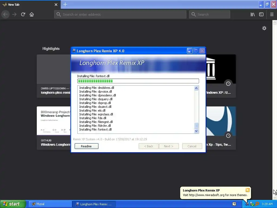This screenshot has width=277, height=208.
Task: Open new tab with plus button
Action: (x=65, y=4)
